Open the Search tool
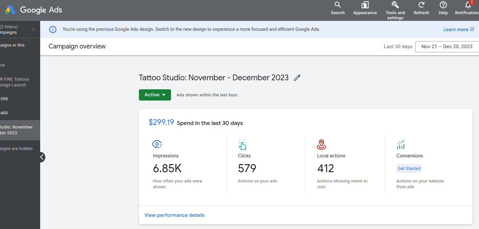479x229 pixels. pyautogui.click(x=338, y=8)
